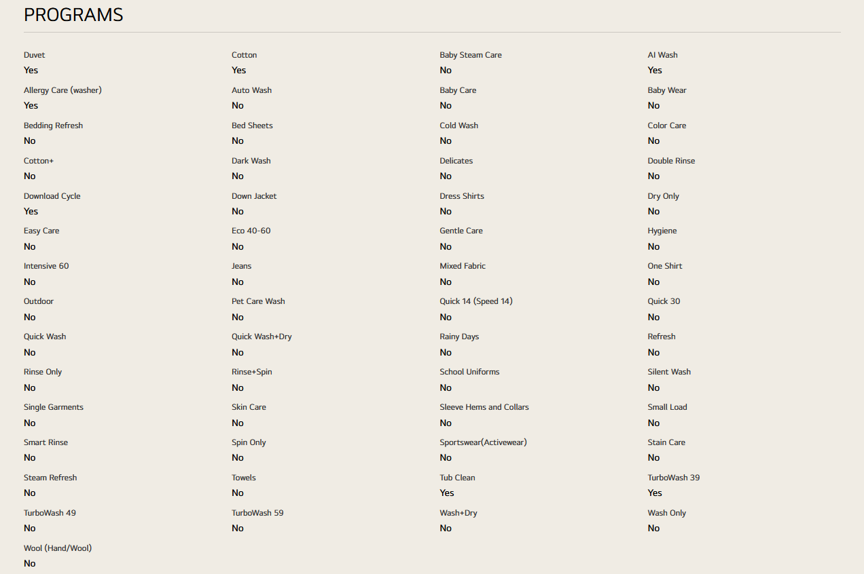Select the TurboWash 59 label

(x=257, y=513)
